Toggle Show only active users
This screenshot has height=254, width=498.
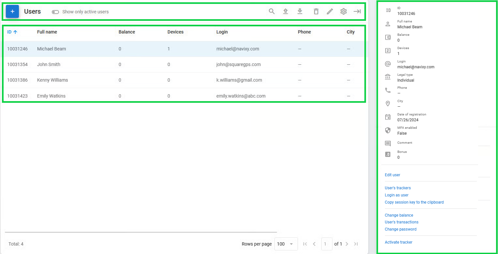click(x=55, y=12)
